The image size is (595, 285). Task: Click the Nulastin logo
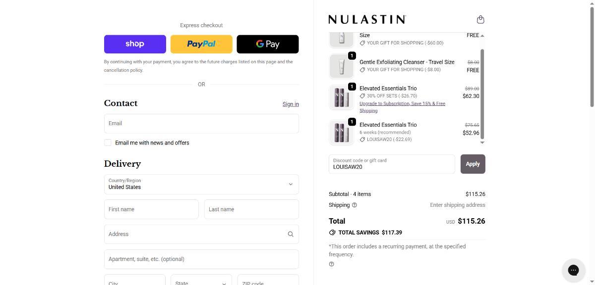coord(367,19)
